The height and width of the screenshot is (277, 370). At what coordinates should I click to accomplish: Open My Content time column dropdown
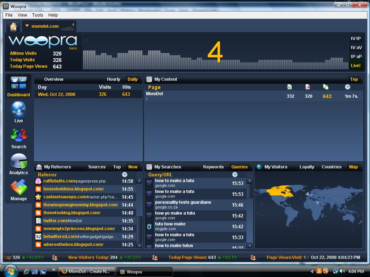(347, 87)
